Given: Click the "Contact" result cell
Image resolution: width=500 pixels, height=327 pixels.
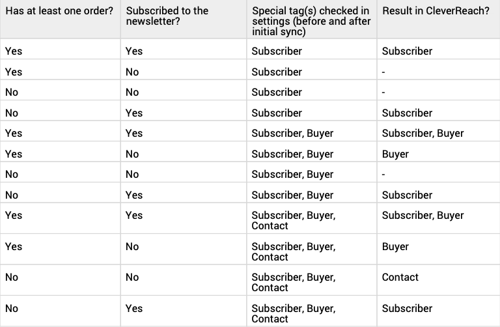Looking at the screenshot, I should (400, 277).
